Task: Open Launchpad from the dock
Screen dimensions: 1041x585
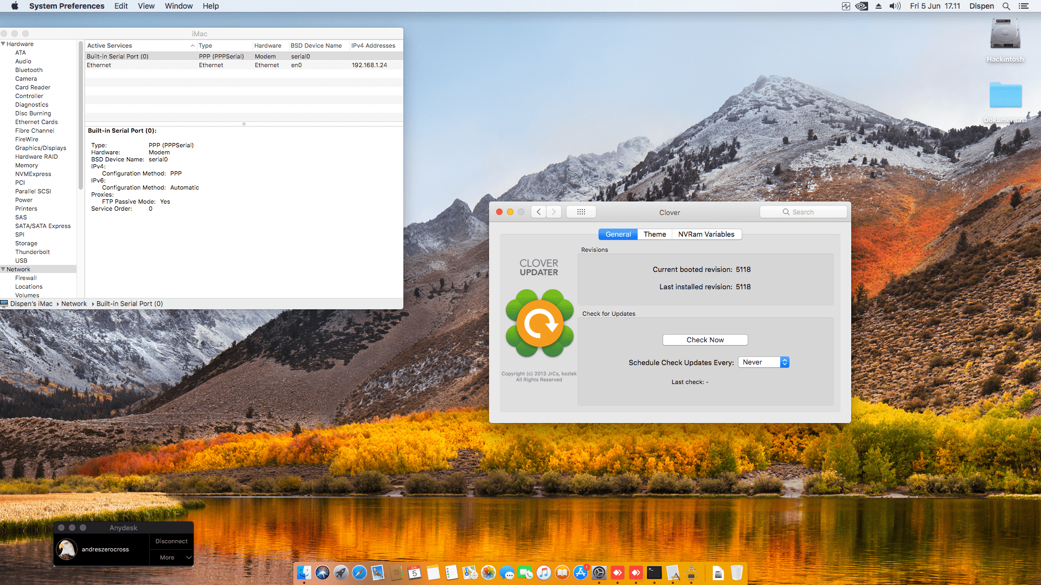Action: tap(341, 573)
